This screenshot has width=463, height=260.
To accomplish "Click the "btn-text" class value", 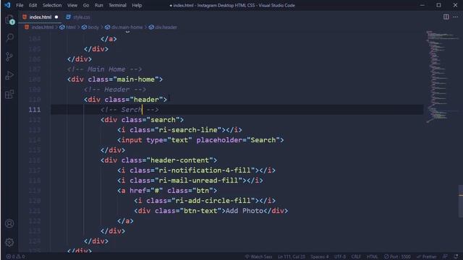I will click(201, 211).
